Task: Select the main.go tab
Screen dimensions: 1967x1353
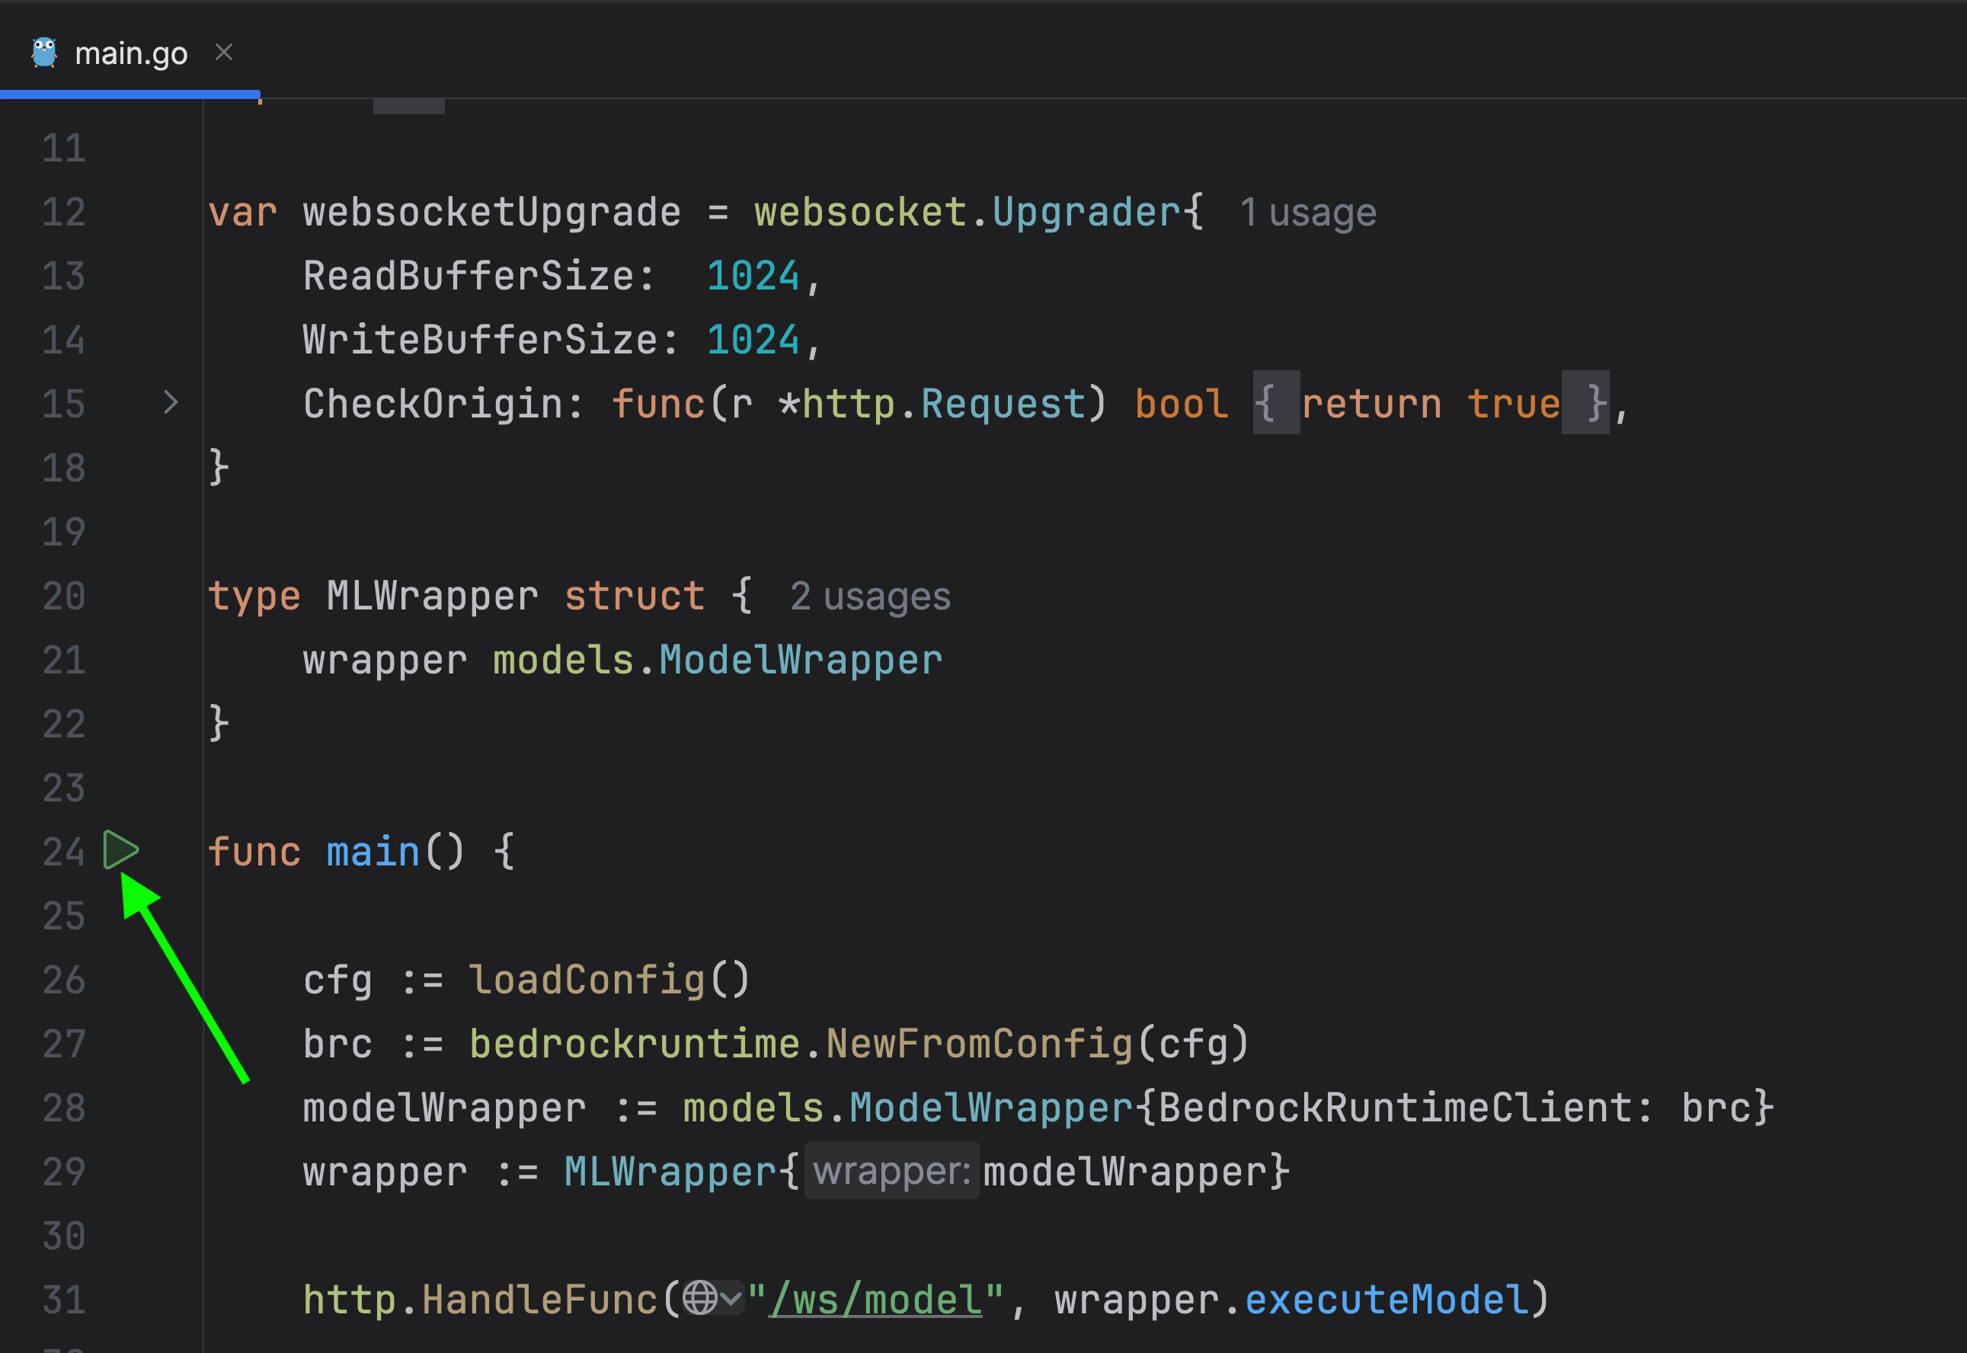Action: 130,53
